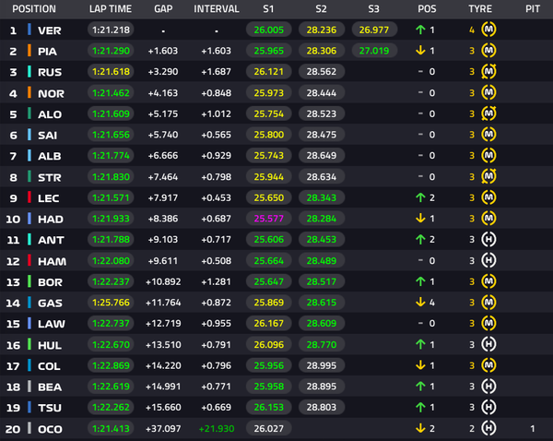
Task: Click OCO's hard tyre icon
Action: [488, 428]
